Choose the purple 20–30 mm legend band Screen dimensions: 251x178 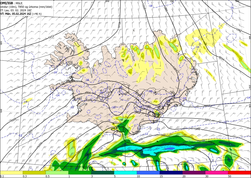click(194, 173)
